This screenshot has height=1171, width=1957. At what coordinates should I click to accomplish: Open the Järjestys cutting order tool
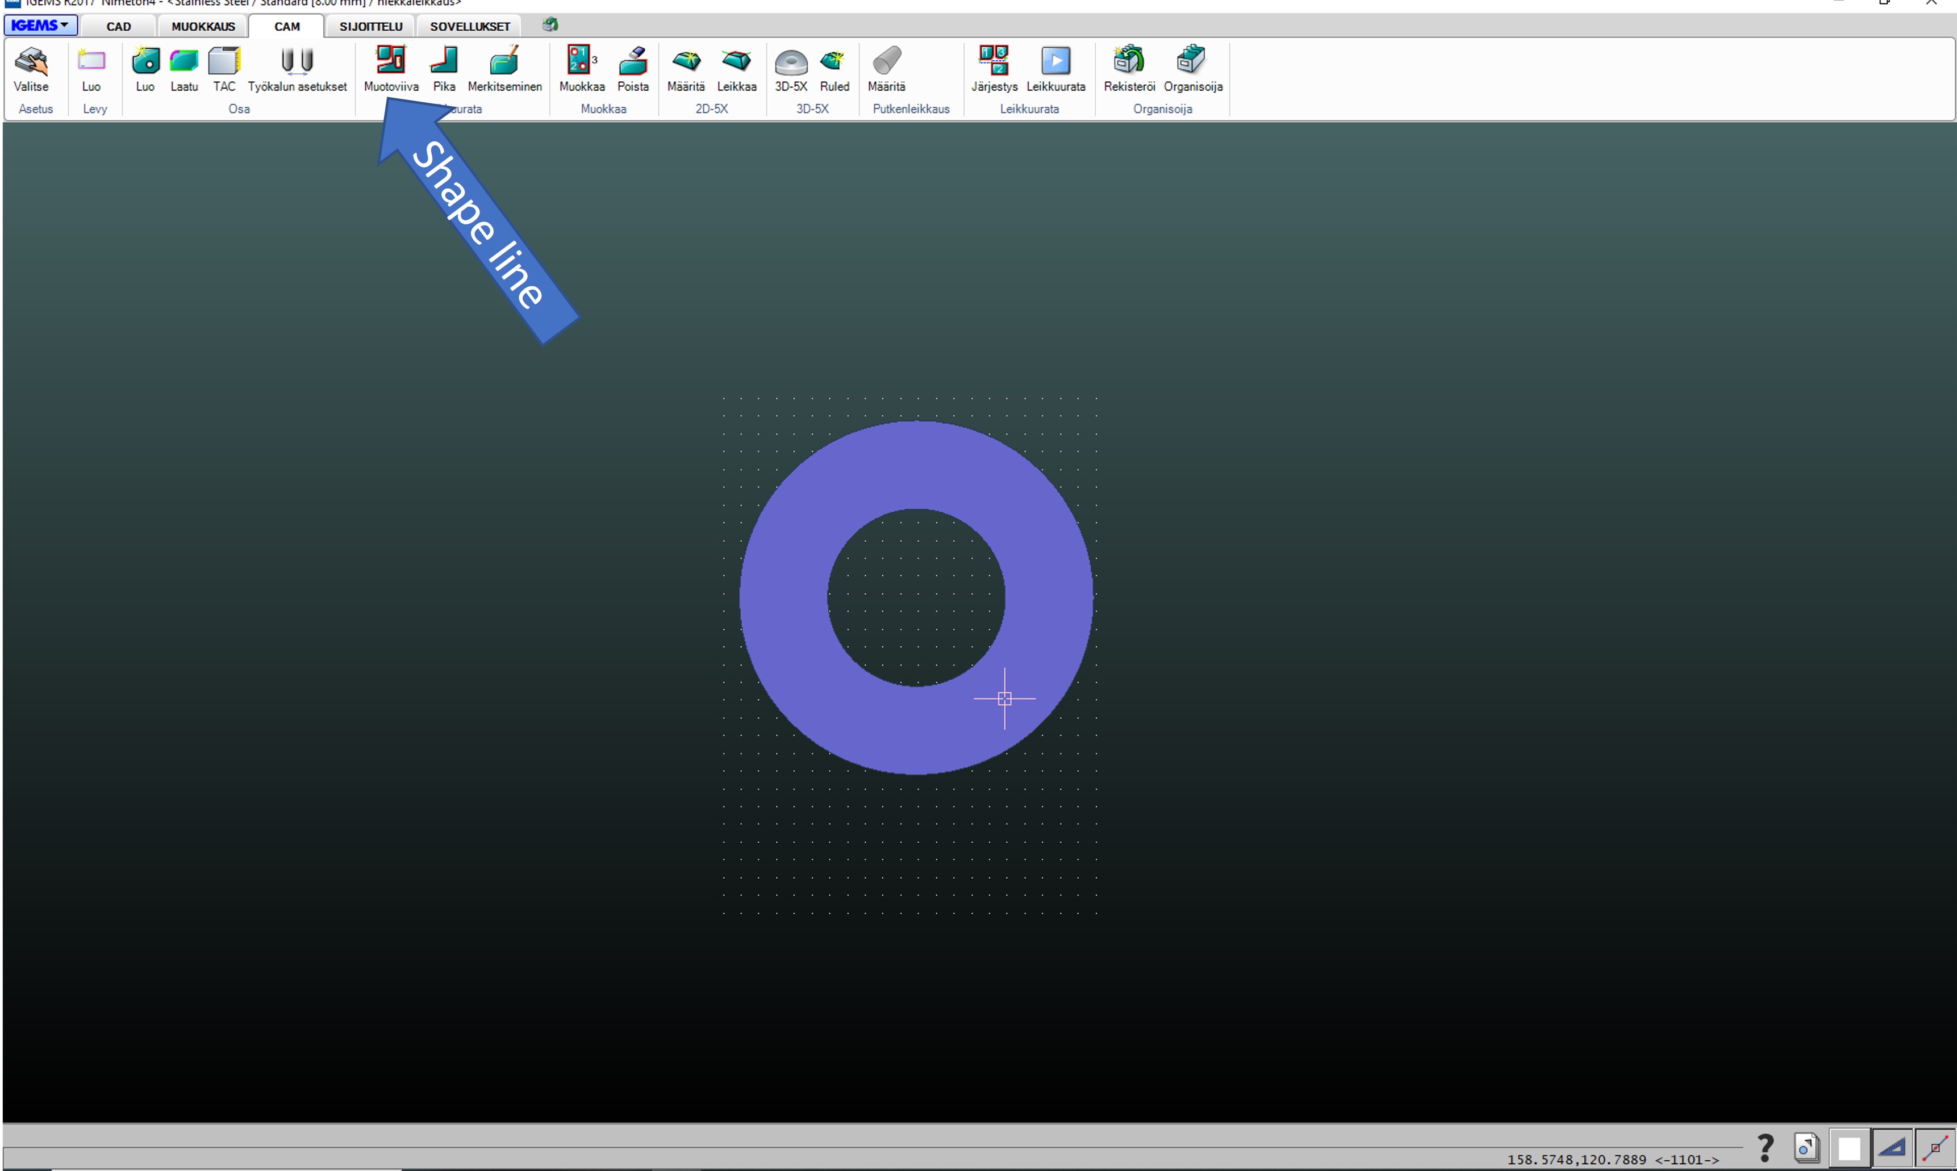coord(994,69)
